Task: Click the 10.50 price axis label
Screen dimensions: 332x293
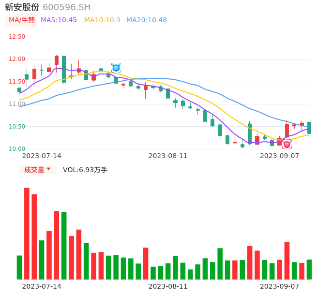Action: click(x=17, y=127)
